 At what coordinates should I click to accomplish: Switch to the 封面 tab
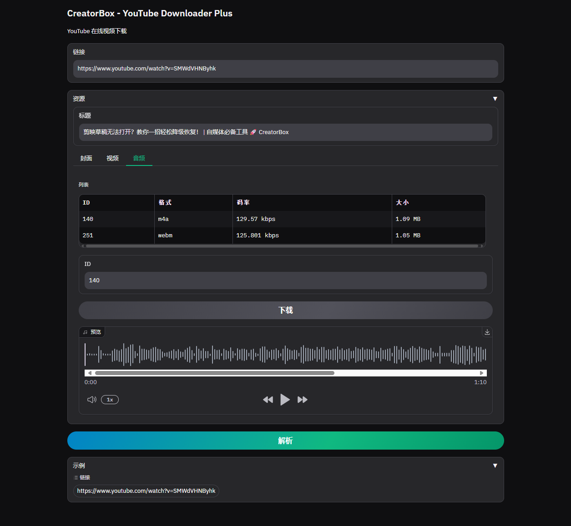[86, 158]
